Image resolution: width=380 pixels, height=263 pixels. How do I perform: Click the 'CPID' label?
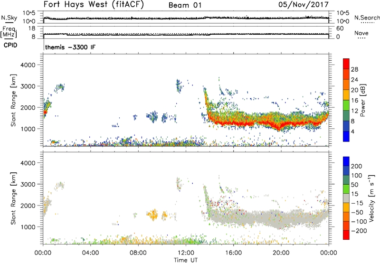(10, 45)
